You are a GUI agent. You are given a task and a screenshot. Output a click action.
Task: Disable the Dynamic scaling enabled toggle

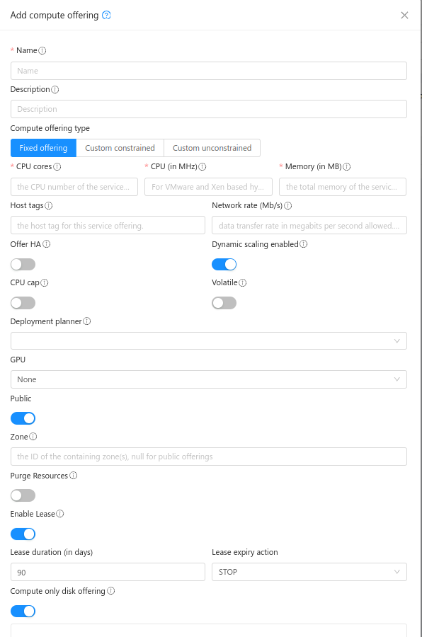click(x=224, y=264)
